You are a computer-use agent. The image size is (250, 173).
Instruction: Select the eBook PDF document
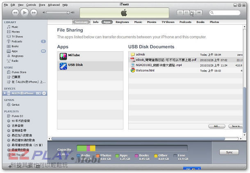[x=185, y=60]
